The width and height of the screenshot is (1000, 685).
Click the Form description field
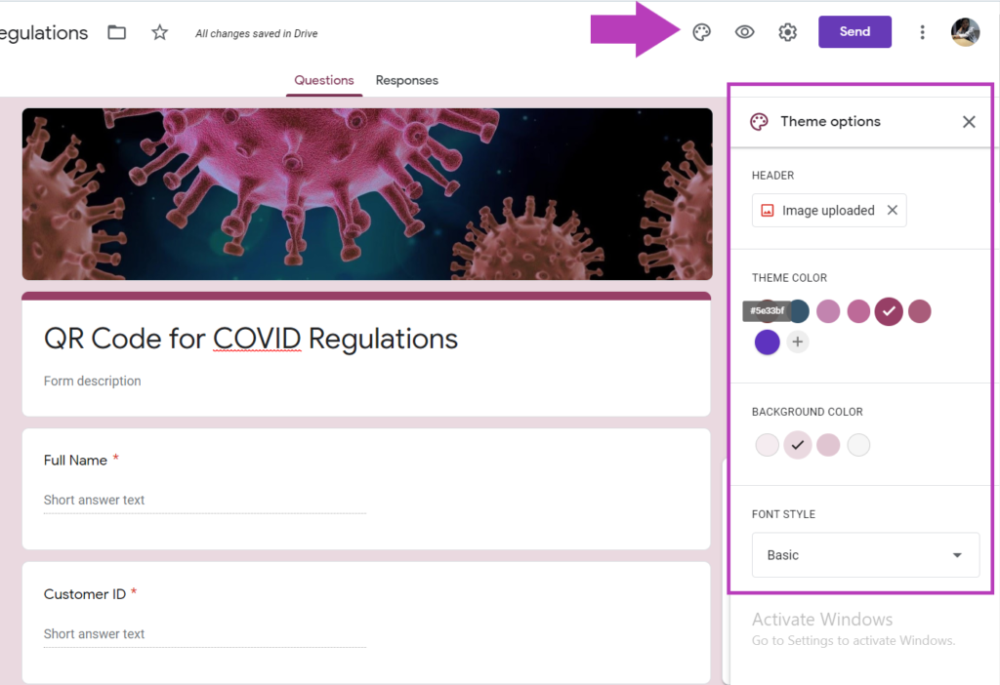coord(93,382)
